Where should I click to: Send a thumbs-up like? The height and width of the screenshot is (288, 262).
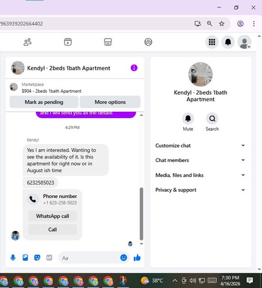pyautogui.click(x=137, y=257)
